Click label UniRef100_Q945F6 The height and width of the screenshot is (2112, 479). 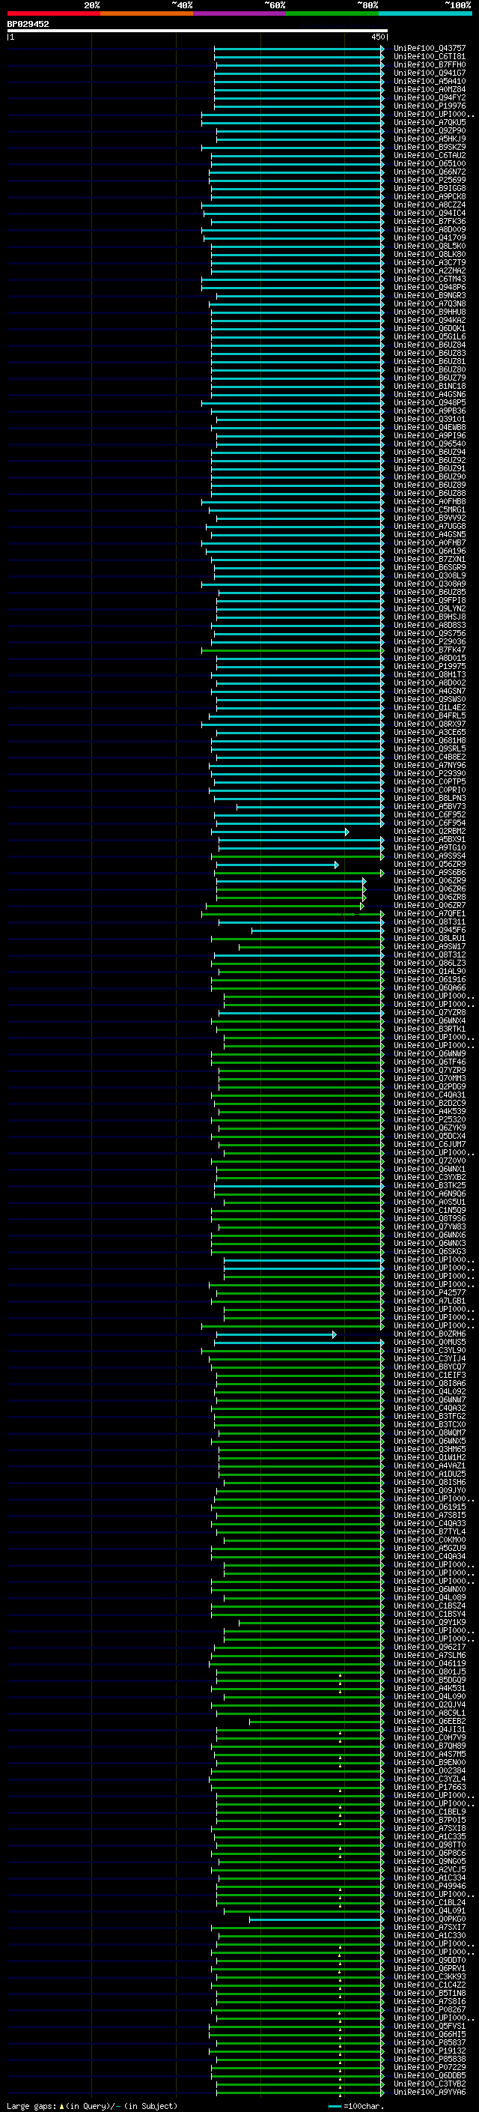click(430, 931)
